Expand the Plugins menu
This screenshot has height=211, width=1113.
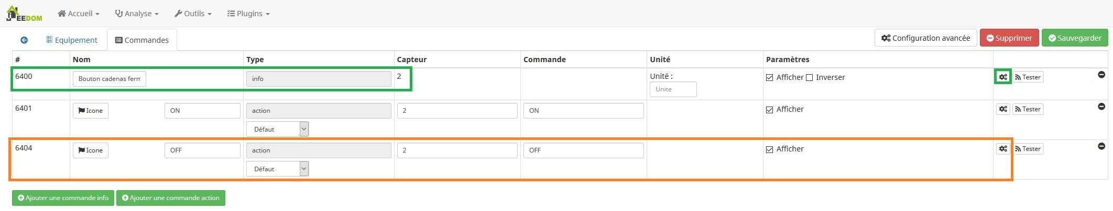tap(248, 14)
